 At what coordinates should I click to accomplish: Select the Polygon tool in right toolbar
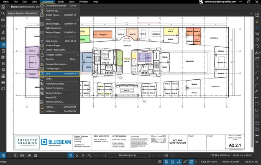257,117
